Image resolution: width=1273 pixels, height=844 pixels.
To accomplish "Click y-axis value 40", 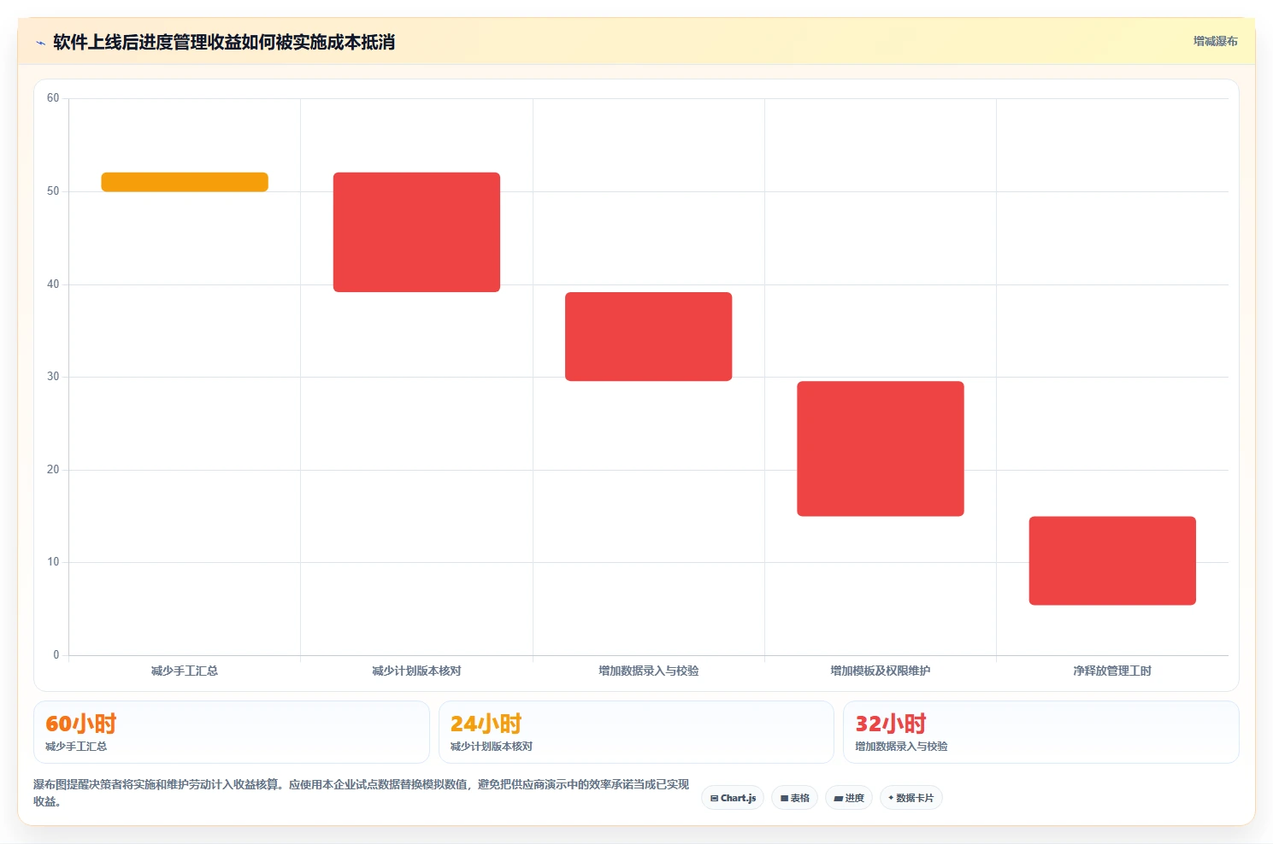I will coord(53,284).
